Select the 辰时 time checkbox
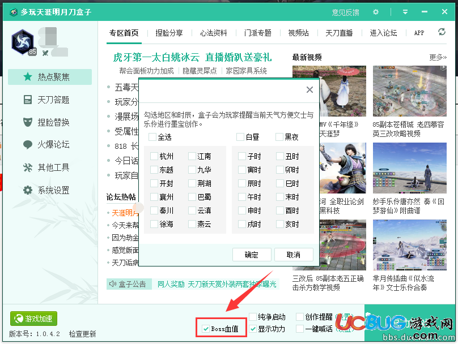Image resolution: width=458 pixels, height=344 pixels. point(242,183)
